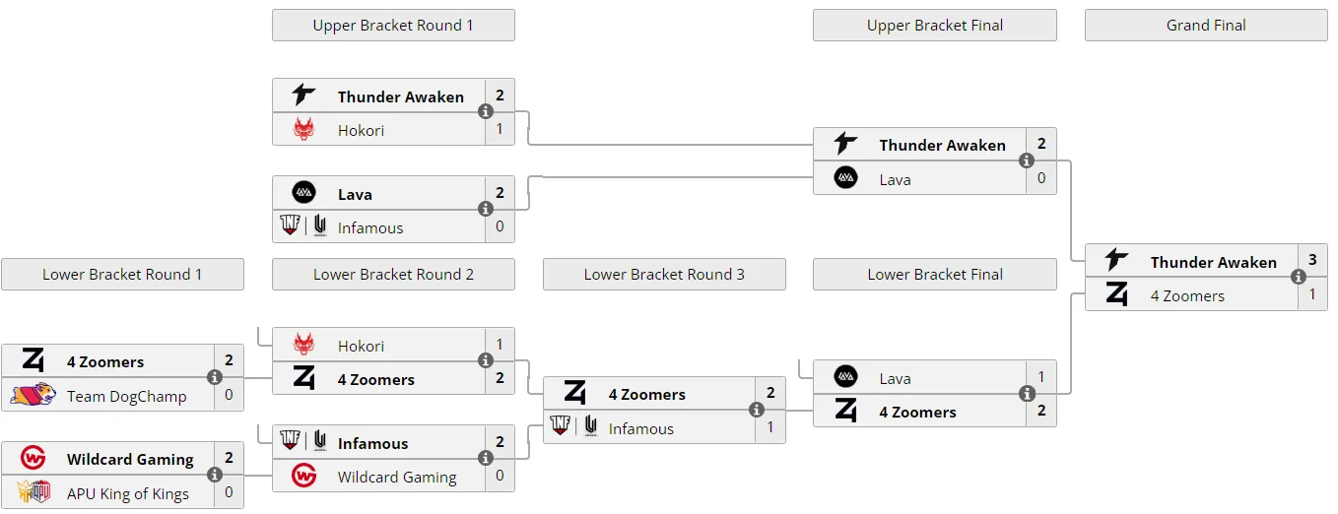Select the Lower Bracket Round 3 header
Image resolution: width=1338 pixels, height=514 pixels.
click(664, 275)
